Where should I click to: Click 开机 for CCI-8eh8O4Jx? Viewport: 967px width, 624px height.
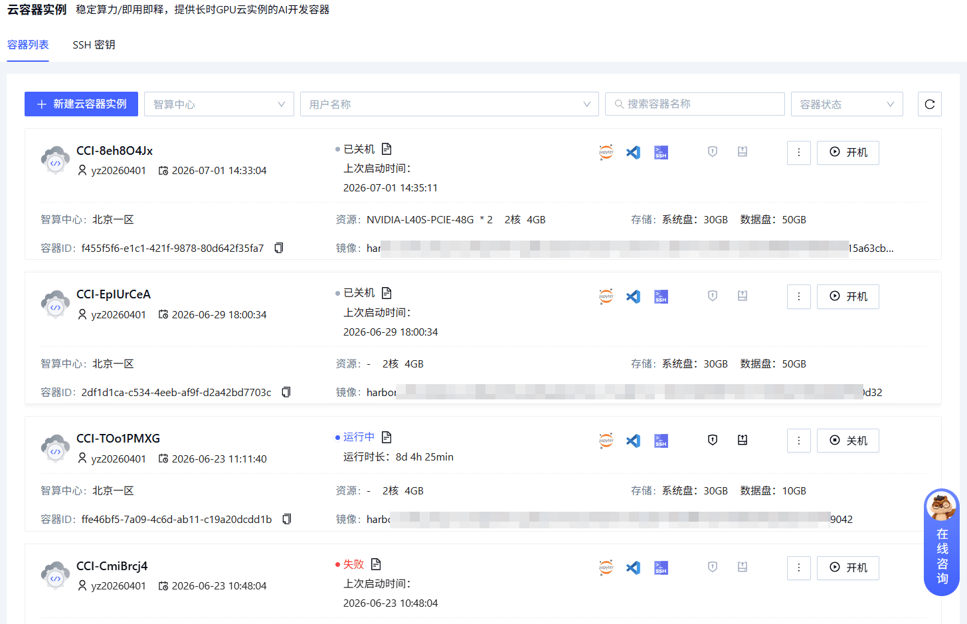tap(848, 153)
